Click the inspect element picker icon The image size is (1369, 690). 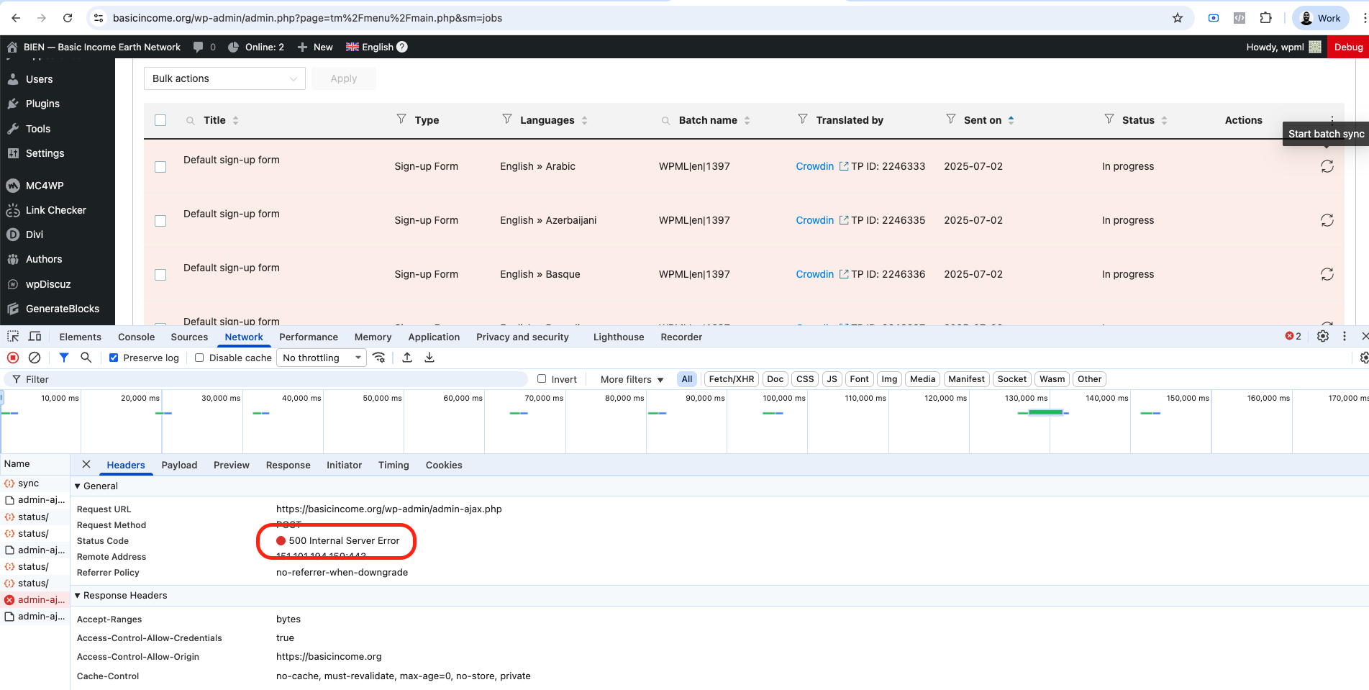pos(13,336)
